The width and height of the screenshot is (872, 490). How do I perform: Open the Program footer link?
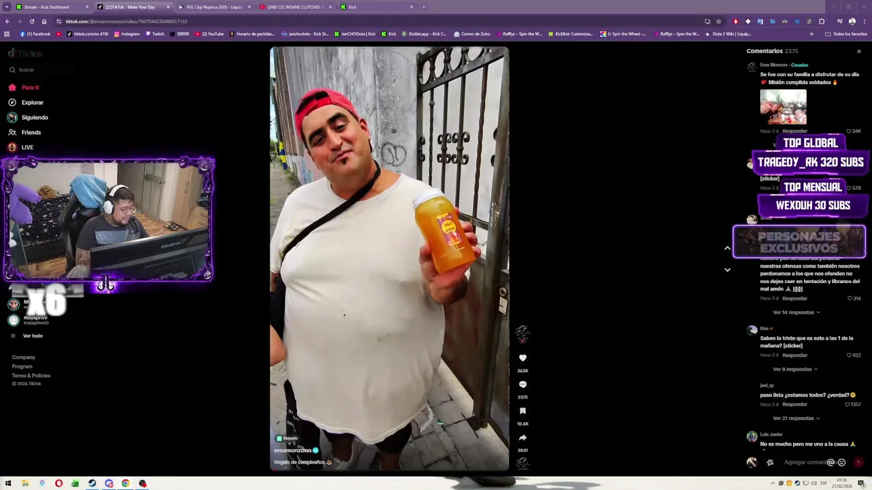[22, 366]
